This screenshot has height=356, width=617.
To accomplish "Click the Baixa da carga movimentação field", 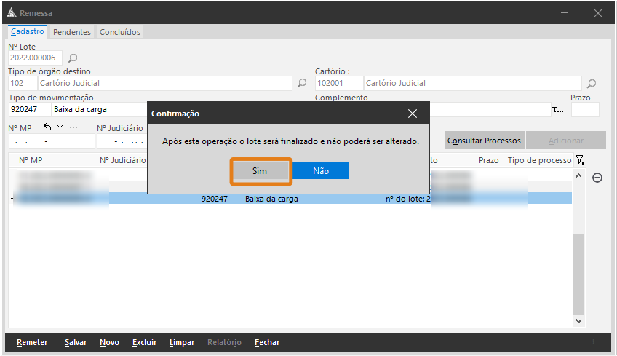I will click(100, 109).
